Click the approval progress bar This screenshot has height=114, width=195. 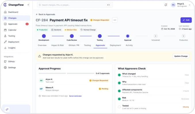pyautogui.click(x=66, y=73)
